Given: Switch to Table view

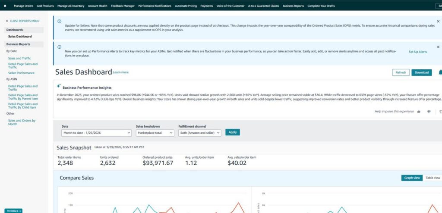Looking at the screenshot, I should click(433, 178).
